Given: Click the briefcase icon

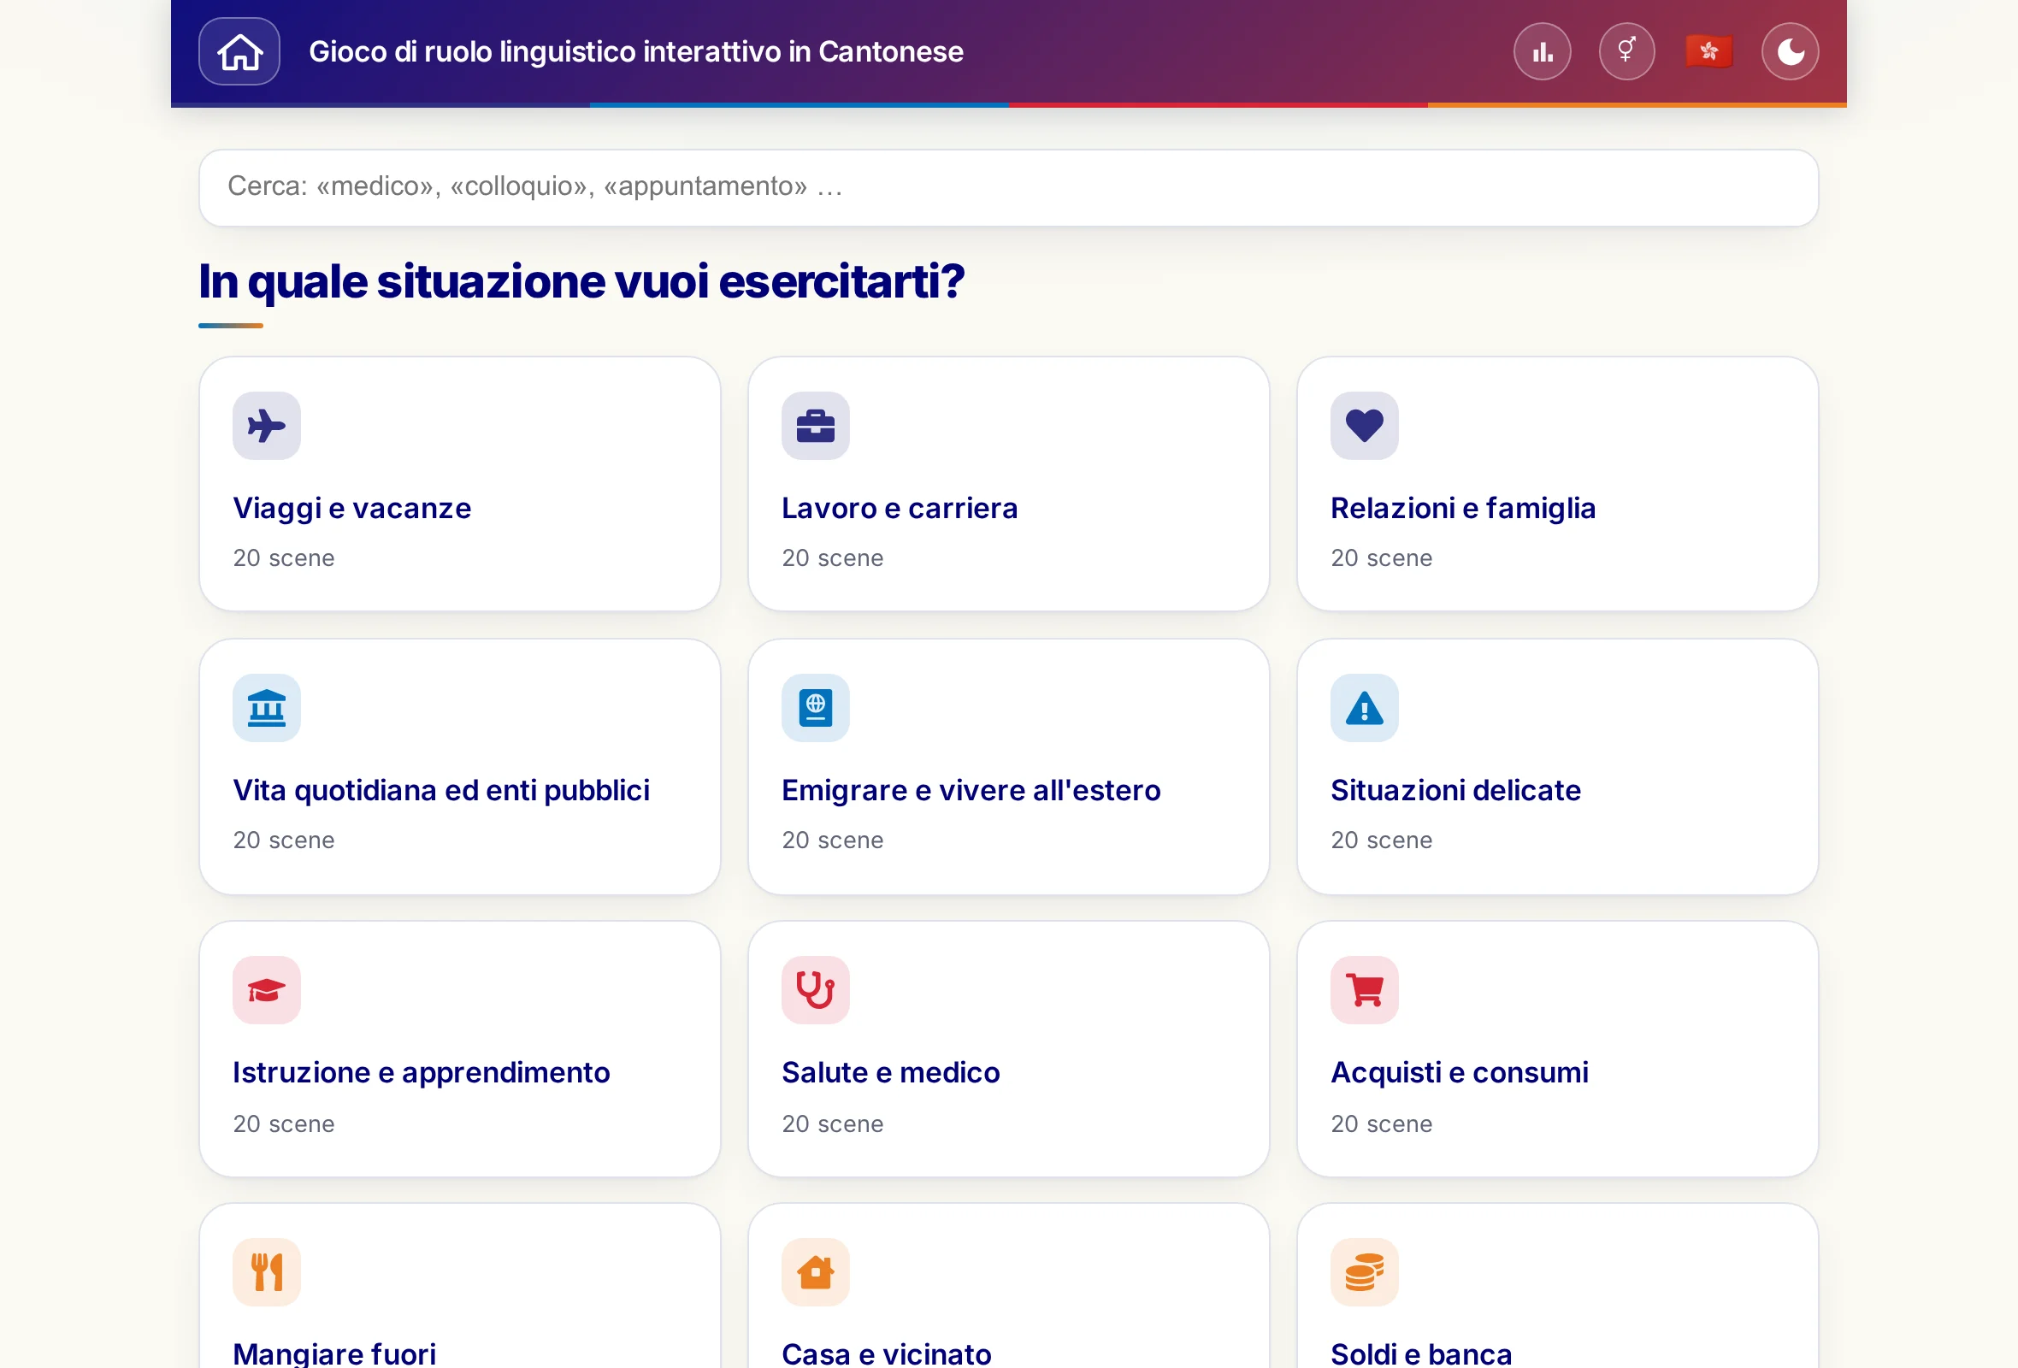Looking at the screenshot, I should pos(816,425).
